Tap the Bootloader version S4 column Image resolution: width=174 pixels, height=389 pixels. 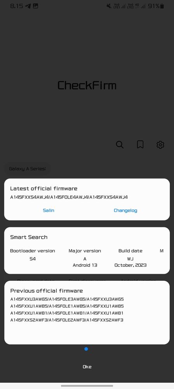(32, 255)
